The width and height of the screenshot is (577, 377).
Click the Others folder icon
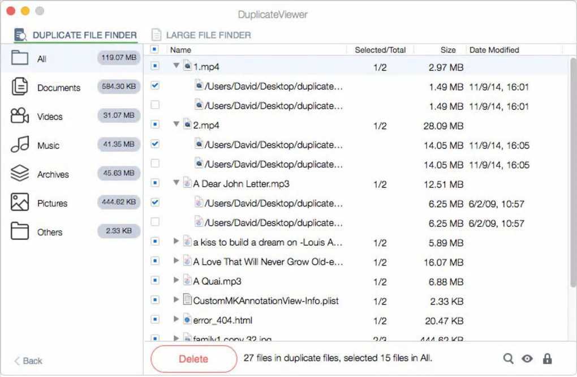pyautogui.click(x=19, y=231)
